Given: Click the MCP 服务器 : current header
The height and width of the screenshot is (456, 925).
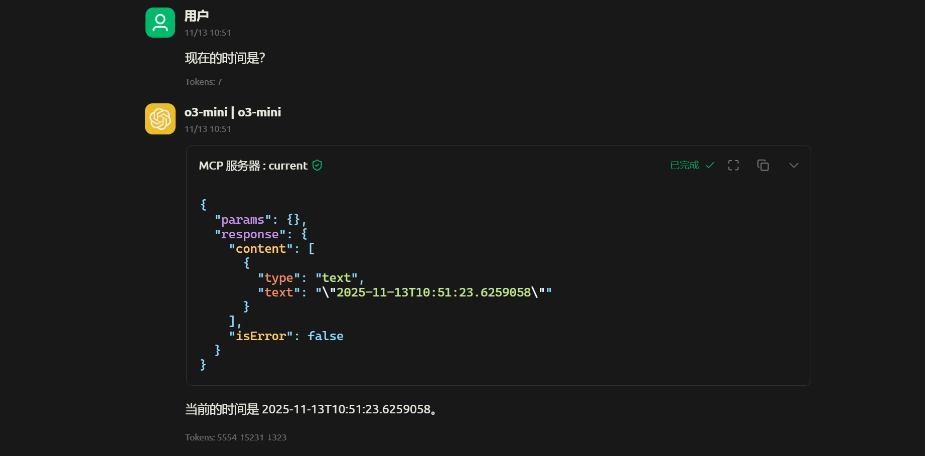Looking at the screenshot, I should [x=253, y=166].
